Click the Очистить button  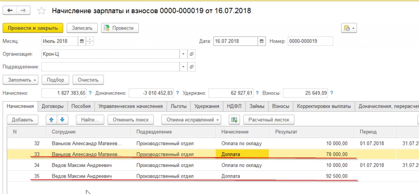click(x=88, y=80)
